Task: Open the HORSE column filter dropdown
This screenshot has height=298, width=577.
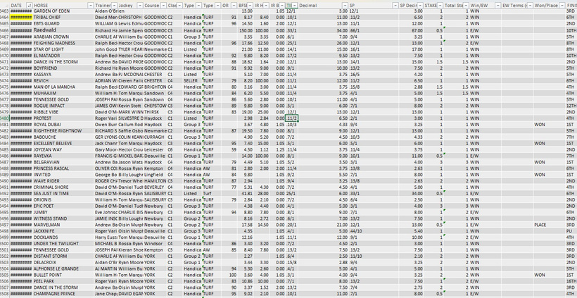Action: [90, 5]
